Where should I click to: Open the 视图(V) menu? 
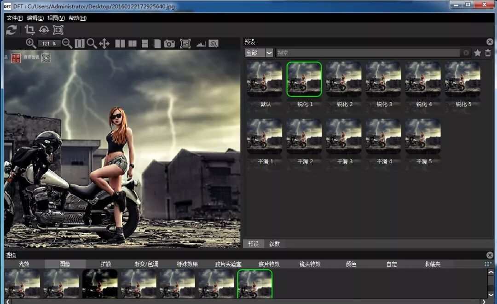click(56, 18)
